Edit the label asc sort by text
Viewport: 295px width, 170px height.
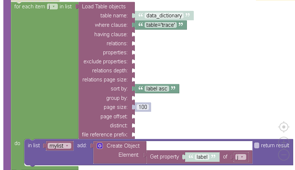click(x=157, y=89)
